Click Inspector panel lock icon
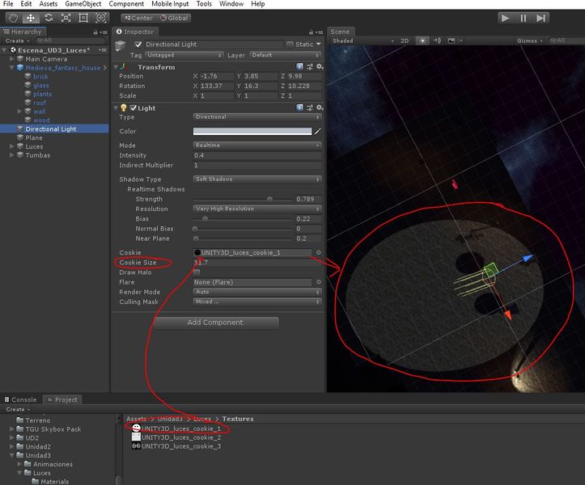Screen dimensions: 585x485 (x=311, y=32)
